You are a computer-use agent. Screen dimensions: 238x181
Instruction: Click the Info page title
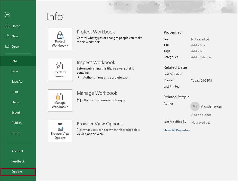coord(55,17)
